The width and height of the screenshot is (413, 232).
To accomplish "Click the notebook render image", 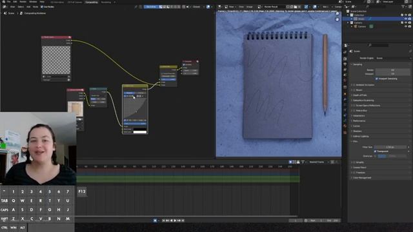I will [278, 84].
